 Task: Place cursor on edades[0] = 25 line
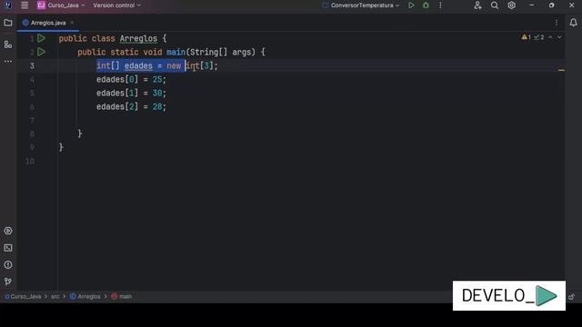pyautogui.click(x=131, y=79)
